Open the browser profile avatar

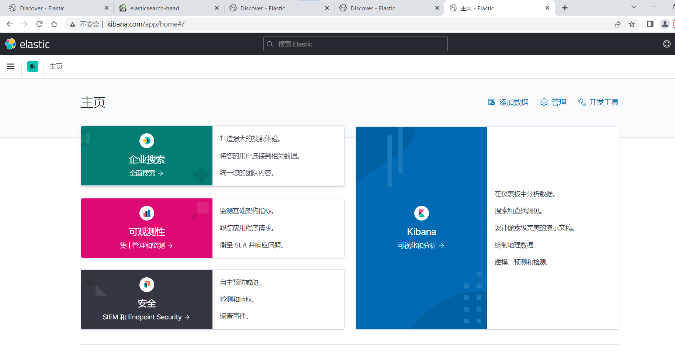(665, 24)
